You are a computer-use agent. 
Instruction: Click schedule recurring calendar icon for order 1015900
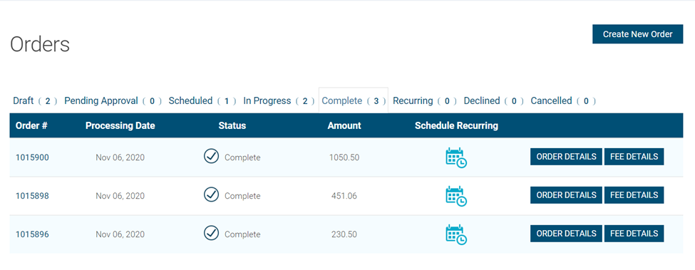point(456,157)
